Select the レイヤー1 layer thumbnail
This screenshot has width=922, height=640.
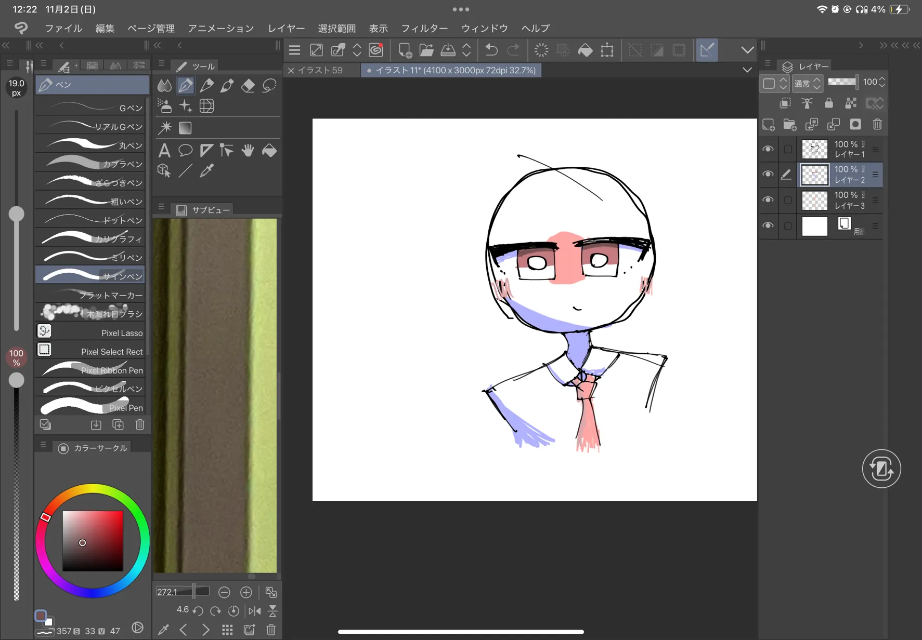815,150
